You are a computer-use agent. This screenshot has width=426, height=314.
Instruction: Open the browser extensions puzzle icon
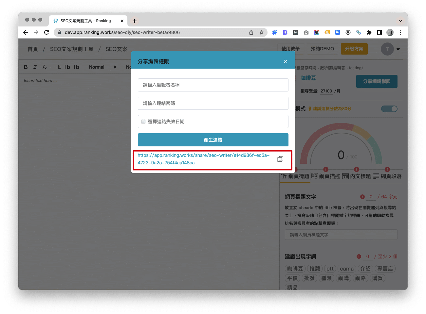point(369,32)
